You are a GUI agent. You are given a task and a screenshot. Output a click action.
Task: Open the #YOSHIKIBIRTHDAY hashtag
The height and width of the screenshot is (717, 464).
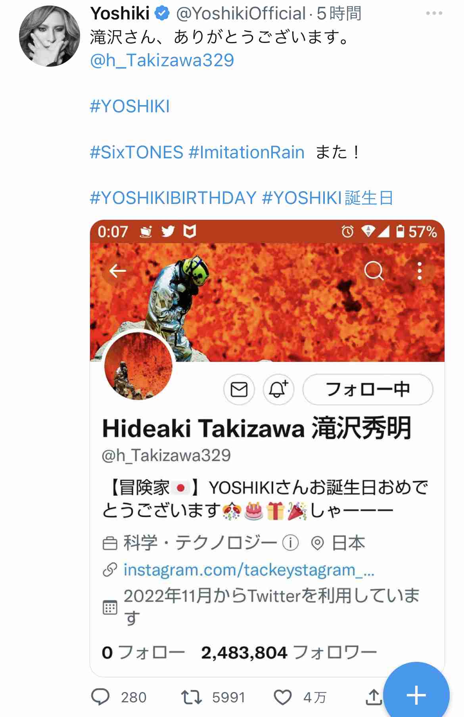(173, 198)
